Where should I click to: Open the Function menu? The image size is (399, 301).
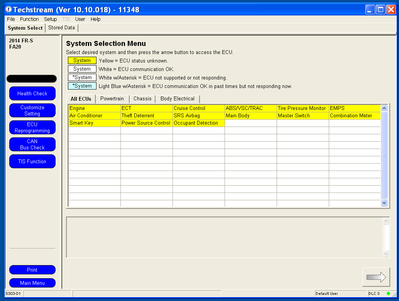click(x=29, y=19)
